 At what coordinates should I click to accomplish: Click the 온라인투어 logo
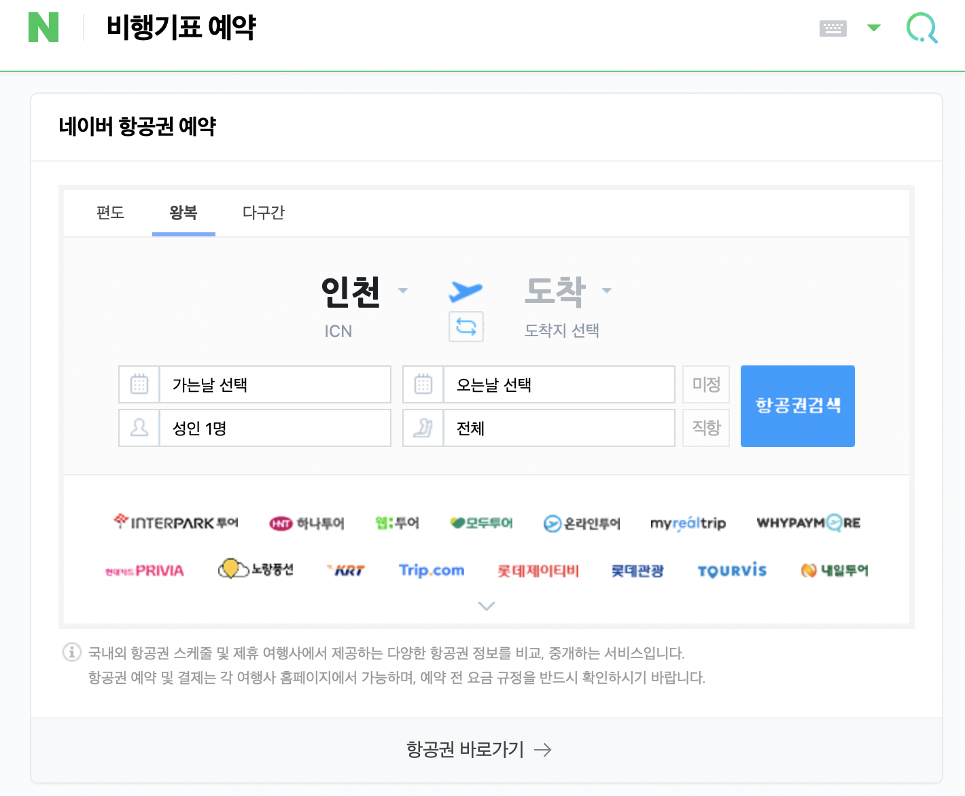[x=582, y=523]
